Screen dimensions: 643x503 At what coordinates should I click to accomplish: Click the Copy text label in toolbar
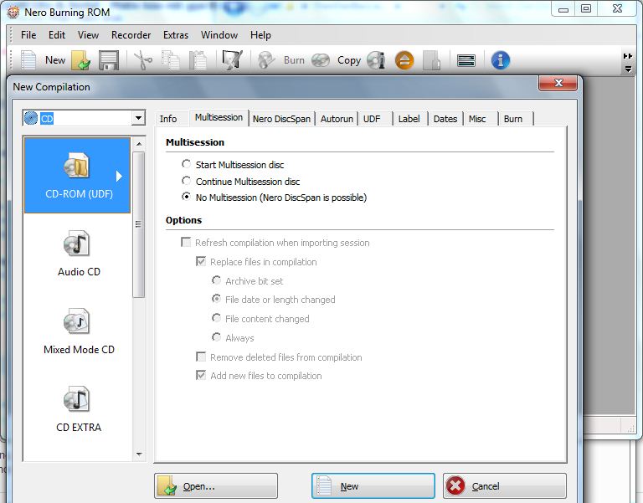[349, 60]
